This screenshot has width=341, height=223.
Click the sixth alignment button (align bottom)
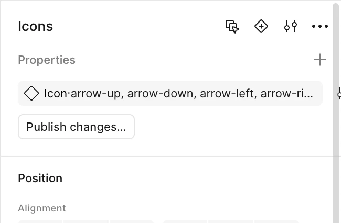(277, 221)
